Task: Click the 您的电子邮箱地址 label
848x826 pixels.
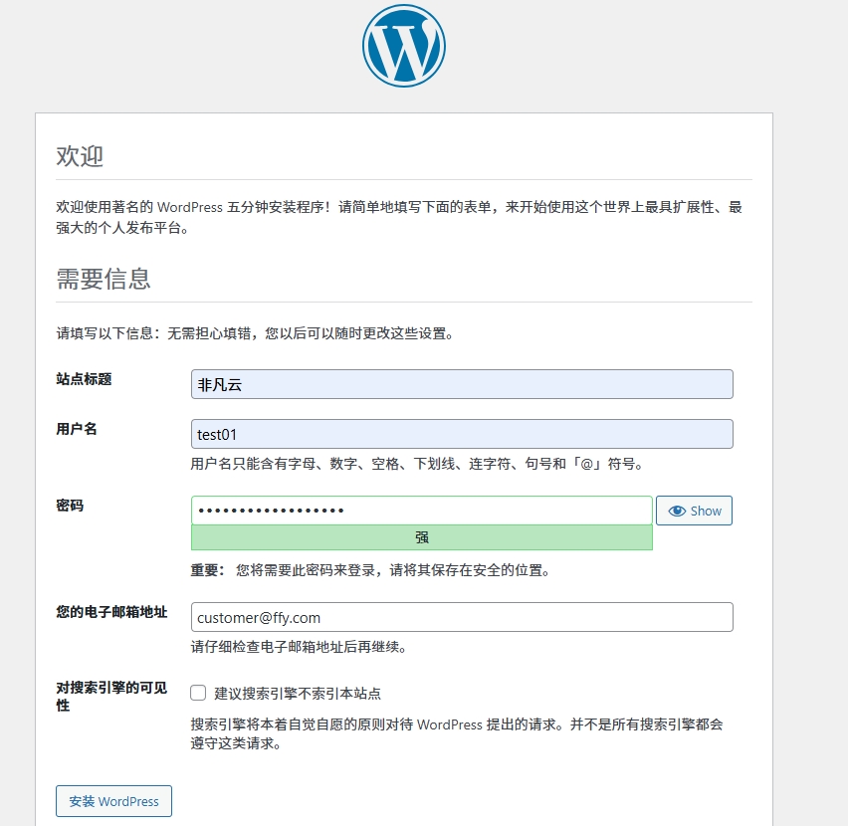Action: (x=111, y=612)
